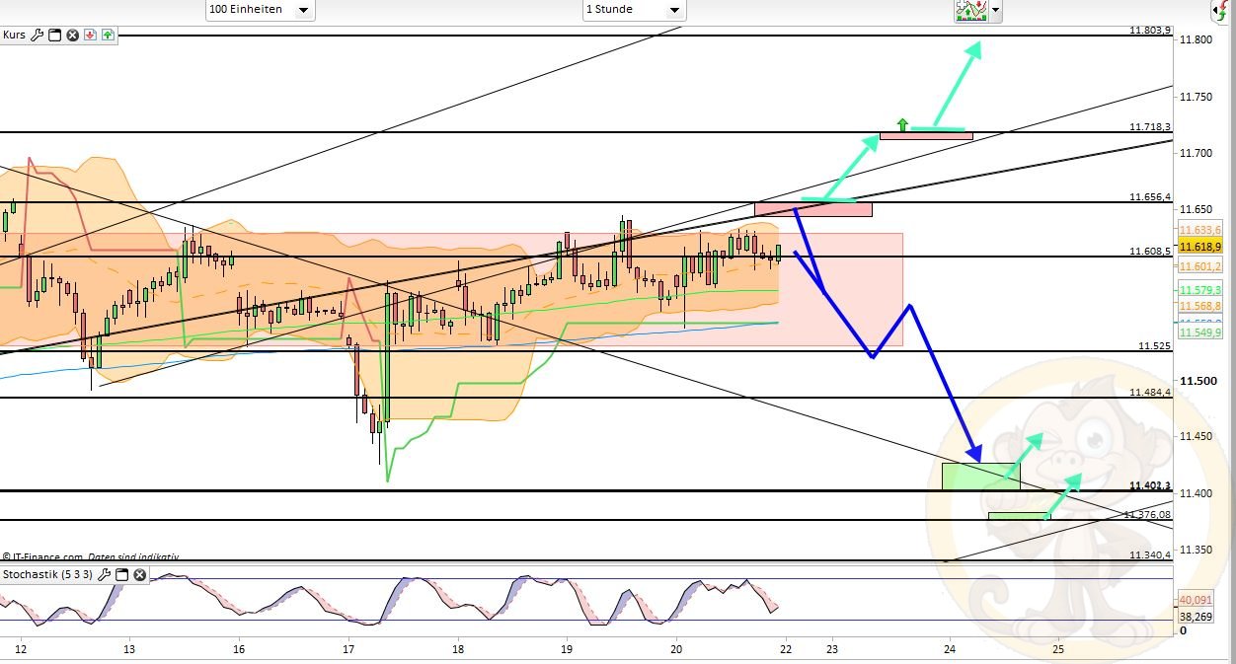Click the Stochastik (5 3 3) label
The height and width of the screenshot is (664, 1236).
click(48, 574)
